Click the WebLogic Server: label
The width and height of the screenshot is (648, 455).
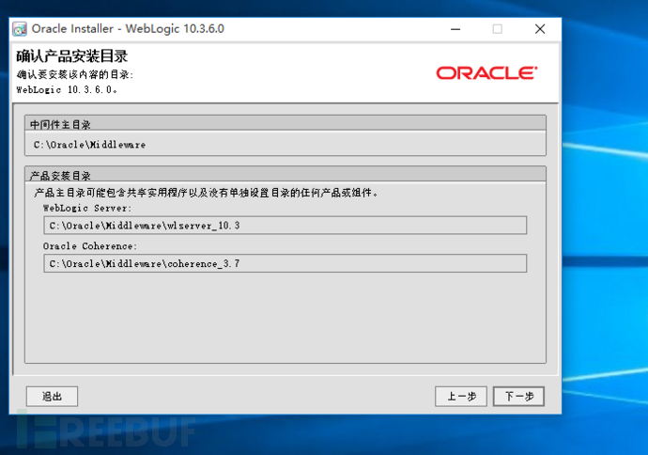87,208
